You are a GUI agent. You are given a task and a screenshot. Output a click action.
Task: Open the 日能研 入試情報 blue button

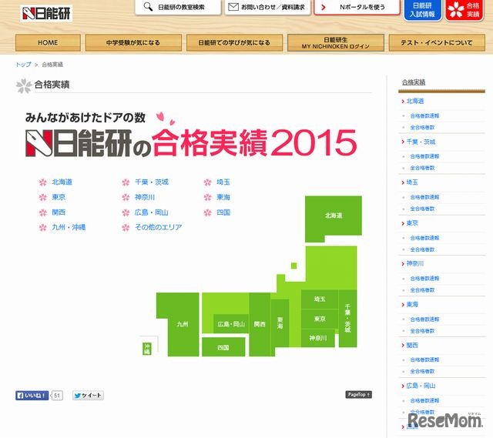pyautogui.click(x=422, y=10)
